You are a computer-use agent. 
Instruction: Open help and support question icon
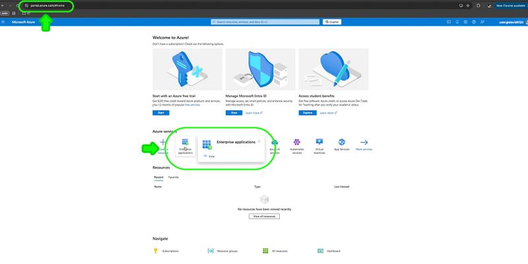coord(474,22)
